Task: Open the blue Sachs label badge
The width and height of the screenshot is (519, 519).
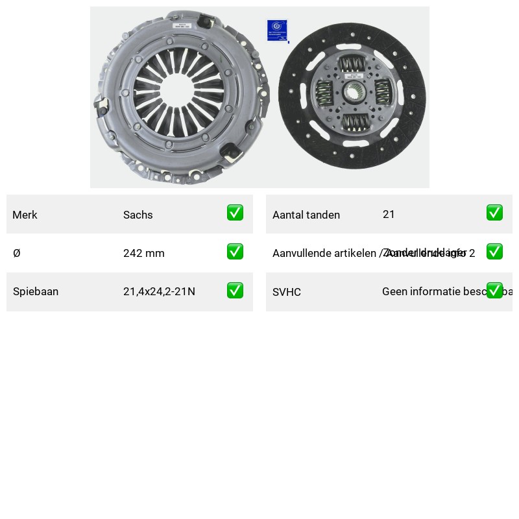Action: [x=278, y=30]
